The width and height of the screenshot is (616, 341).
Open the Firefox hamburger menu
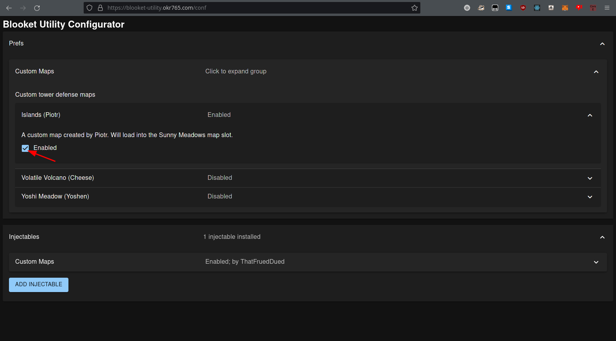click(x=607, y=8)
